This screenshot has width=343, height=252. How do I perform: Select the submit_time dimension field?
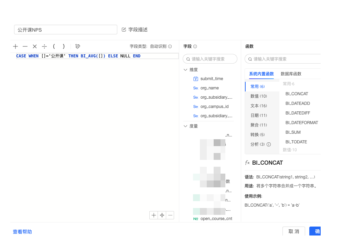coord(212,79)
